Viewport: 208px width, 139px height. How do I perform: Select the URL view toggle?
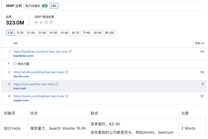click(x=54, y=6)
